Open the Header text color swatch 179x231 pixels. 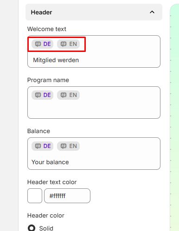(35, 196)
